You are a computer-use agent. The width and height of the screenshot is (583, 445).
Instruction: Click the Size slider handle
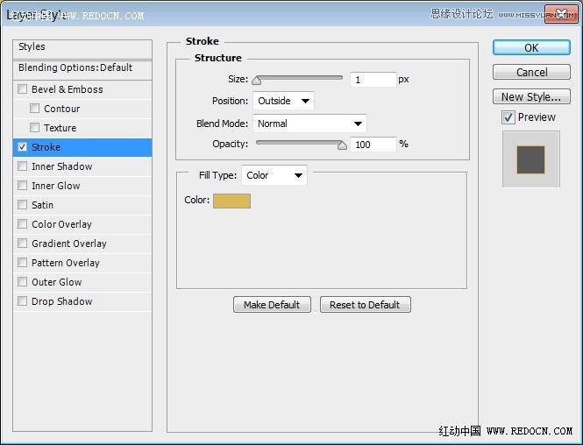point(256,81)
